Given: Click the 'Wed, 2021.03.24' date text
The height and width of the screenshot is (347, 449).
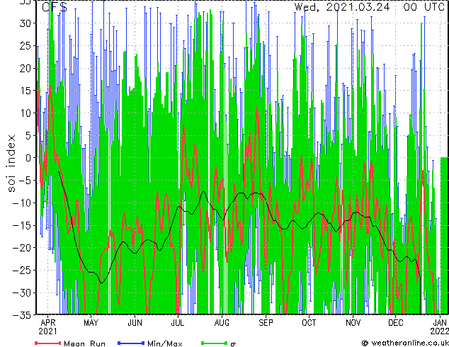Looking at the screenshot, I should click(342, 6).
